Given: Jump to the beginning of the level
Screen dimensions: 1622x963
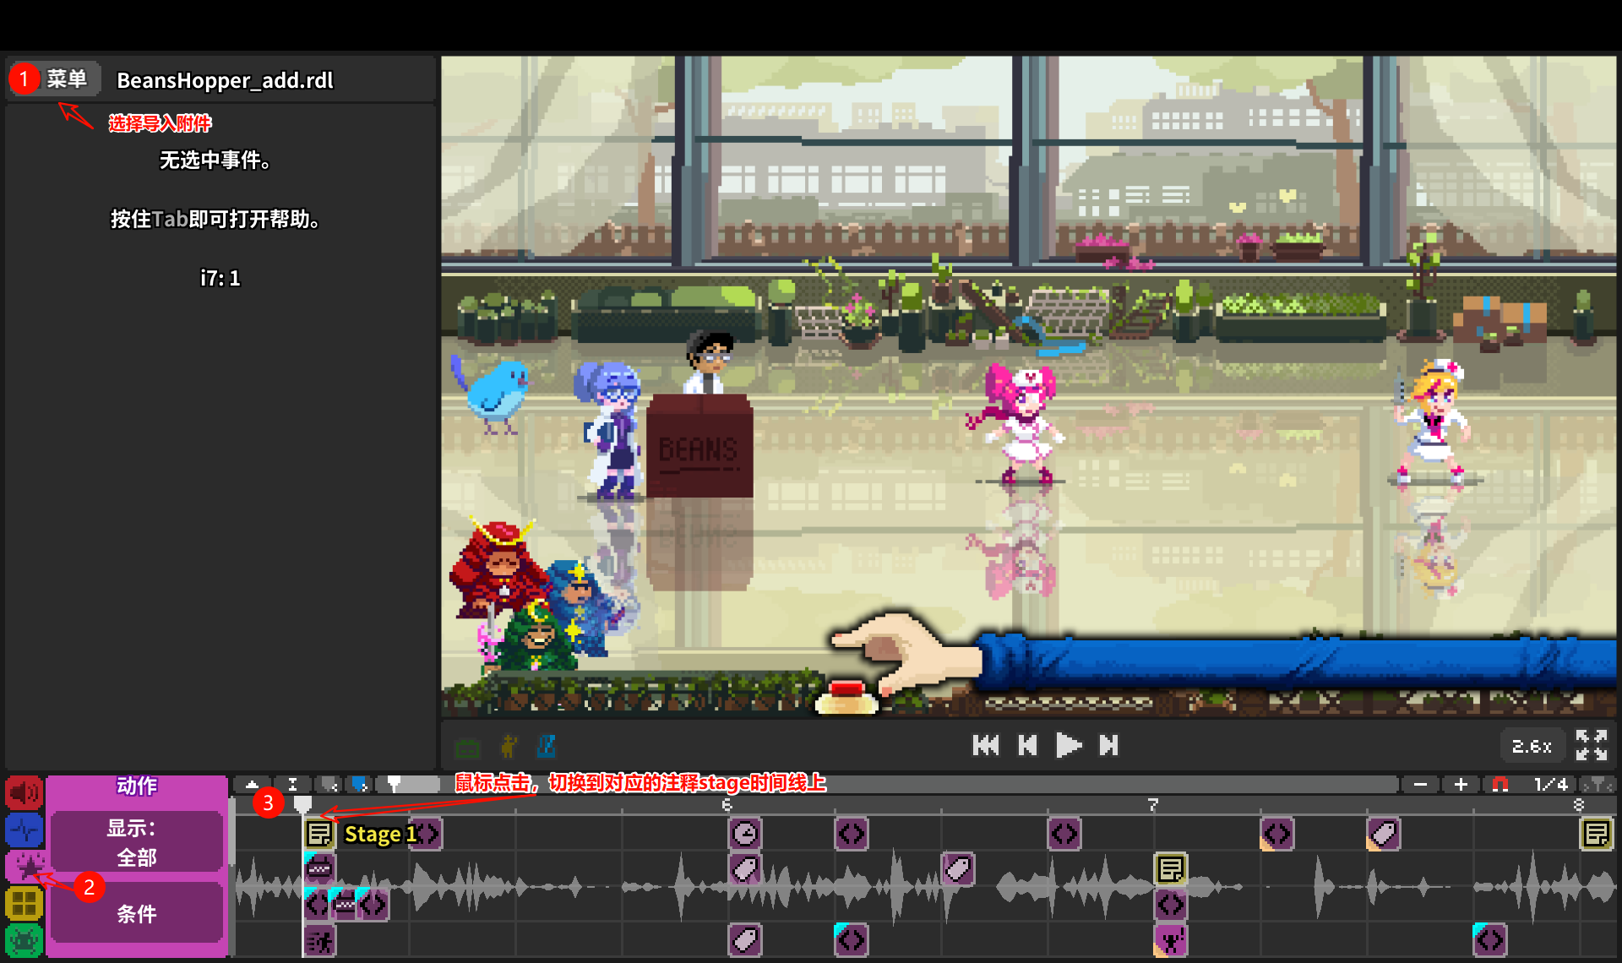Looking at the screenshot, I should point(985,745).
